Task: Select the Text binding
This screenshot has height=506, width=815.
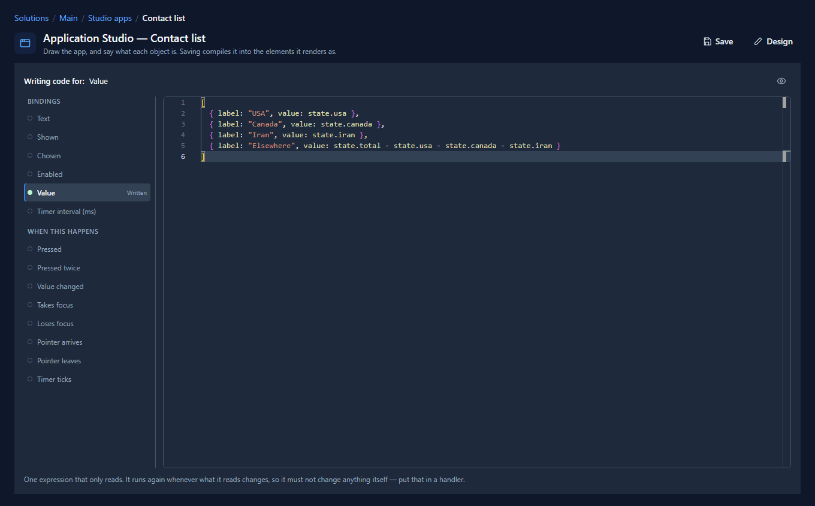Action: pos(87,119)
